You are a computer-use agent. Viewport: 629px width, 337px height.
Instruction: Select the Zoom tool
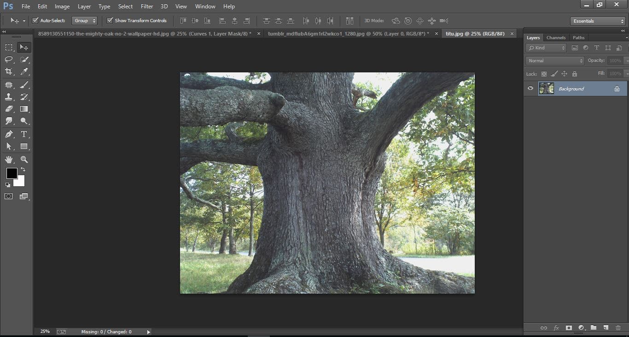[x=24, y=159]
